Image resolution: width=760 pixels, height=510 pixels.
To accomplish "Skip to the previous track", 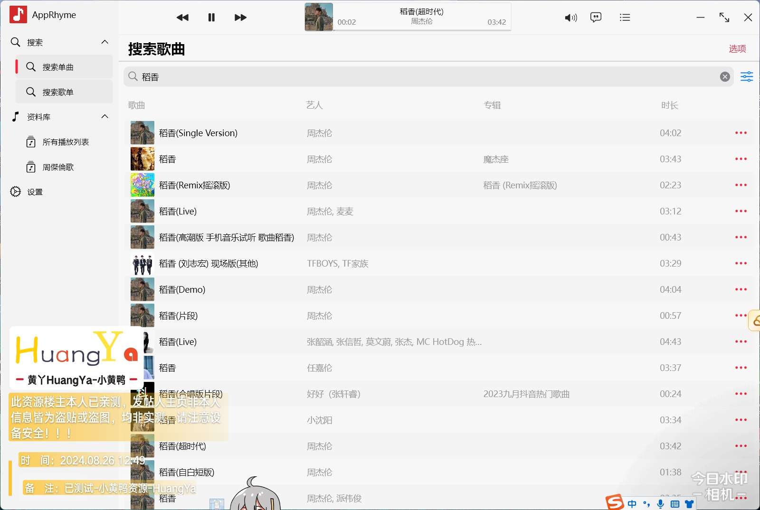I will pyautogui.click(x=182, y=18).
